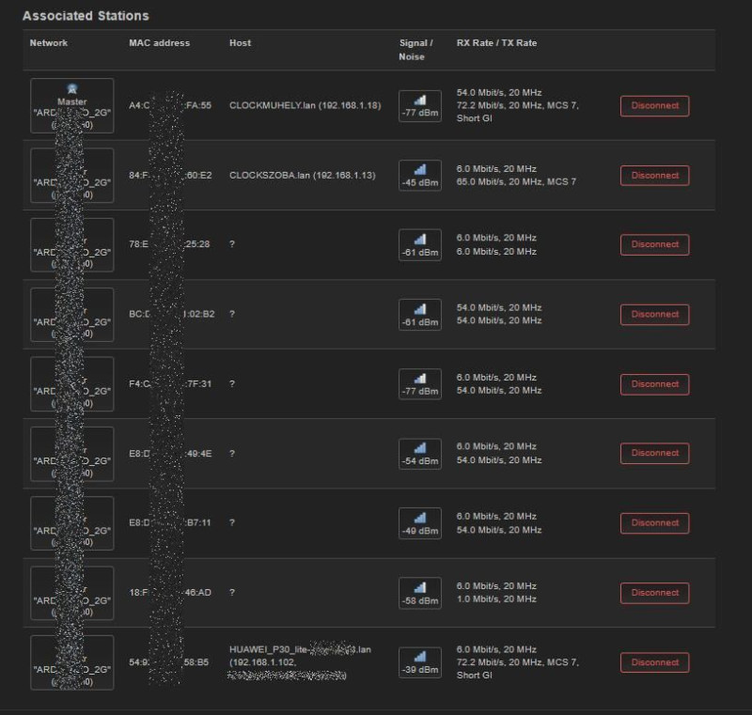Viewport: 752px width, 715px height.
Task: Click signal badge showing -49 dBm
Action: click(x=419, y=522)
